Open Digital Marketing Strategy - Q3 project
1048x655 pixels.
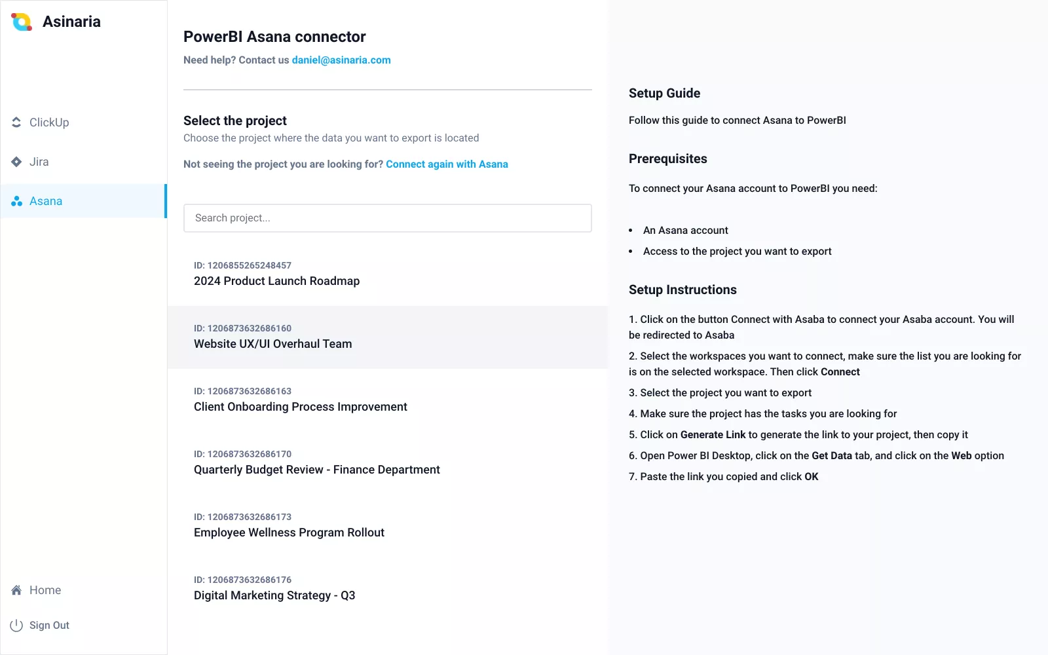[x=388, y=589]
